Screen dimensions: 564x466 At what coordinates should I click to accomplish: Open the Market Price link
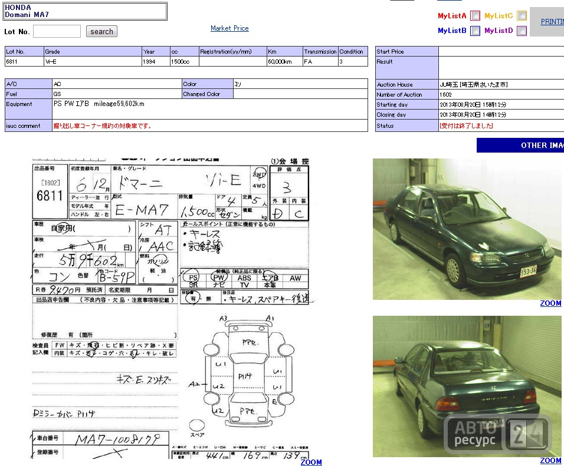click(229, 28)
